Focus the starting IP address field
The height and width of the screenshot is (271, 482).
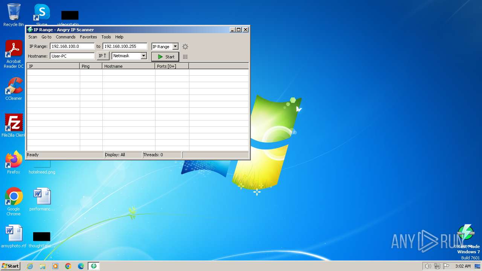72,46
